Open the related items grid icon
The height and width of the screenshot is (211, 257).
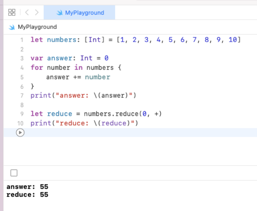12,12
